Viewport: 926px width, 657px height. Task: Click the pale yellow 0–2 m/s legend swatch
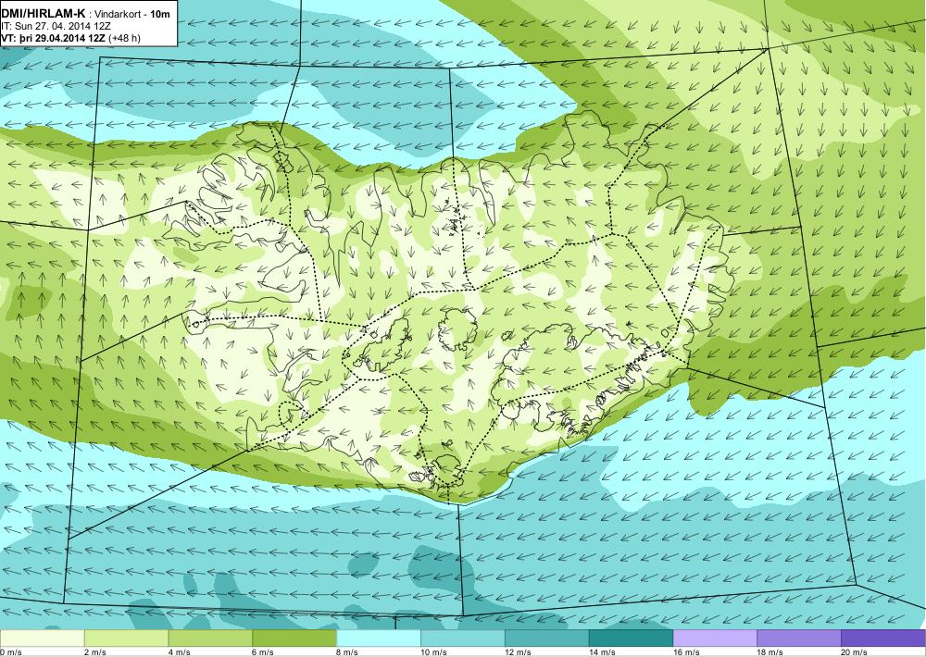[42, 638]
